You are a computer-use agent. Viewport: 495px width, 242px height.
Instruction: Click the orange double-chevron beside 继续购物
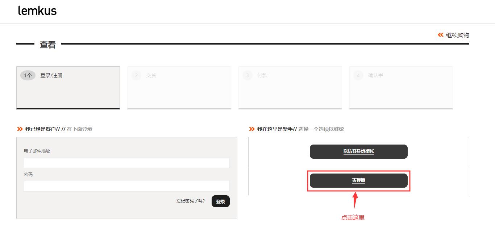440,35
